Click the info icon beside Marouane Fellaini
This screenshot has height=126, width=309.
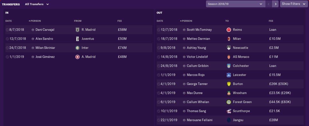pos(184,120)
